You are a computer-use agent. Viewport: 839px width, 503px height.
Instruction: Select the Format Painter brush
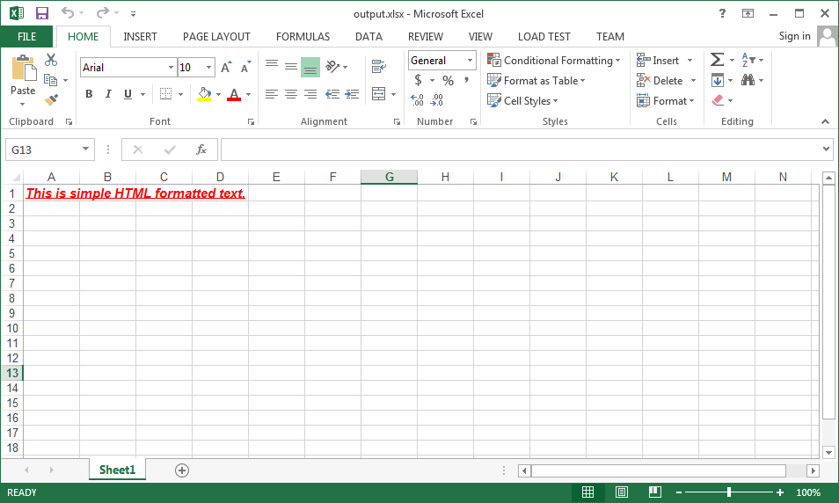[51, 99]
